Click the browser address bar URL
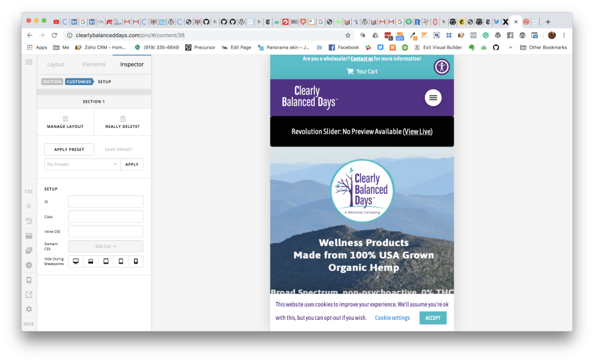This screenshot has width=594, height=362. [x=130, y=35]
